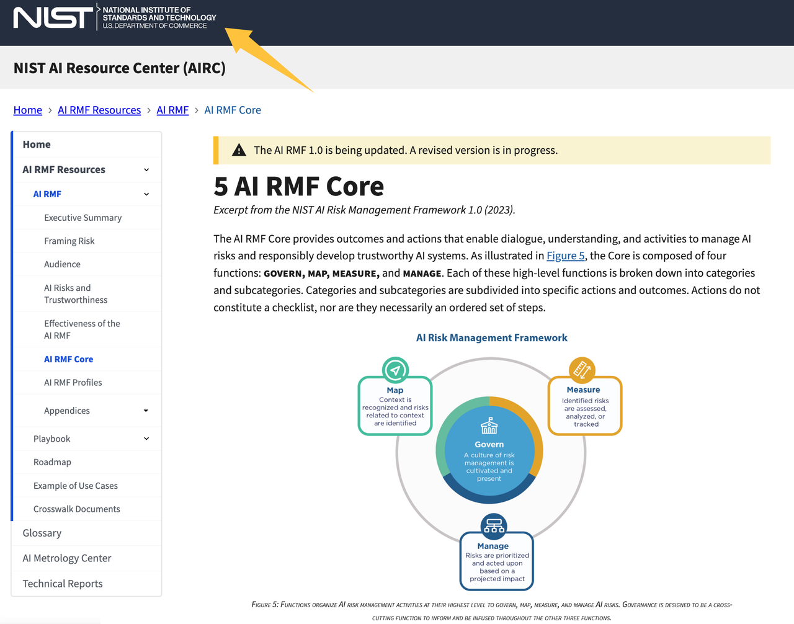Open the Glossary page

tap(42, 533)
